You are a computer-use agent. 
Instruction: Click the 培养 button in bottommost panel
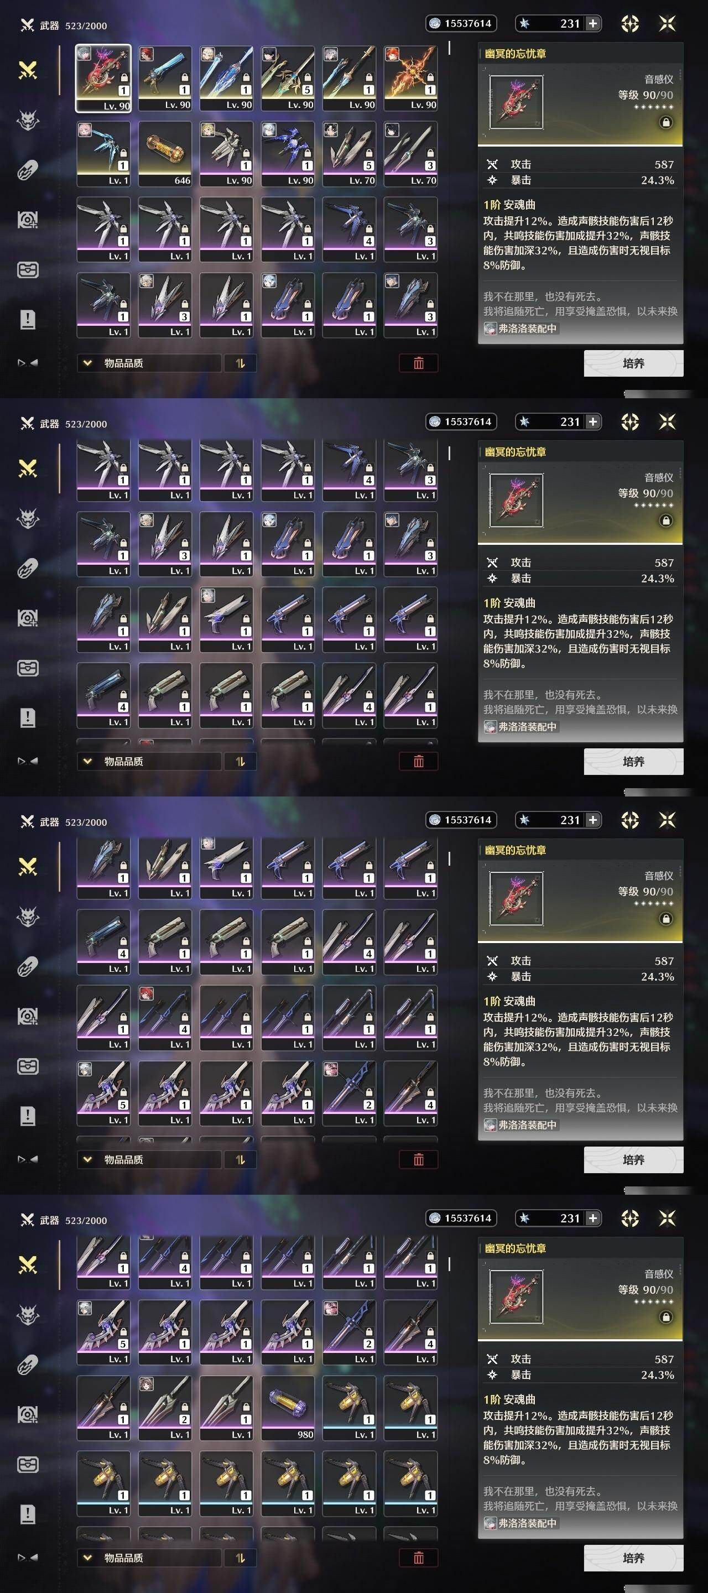633,1558
